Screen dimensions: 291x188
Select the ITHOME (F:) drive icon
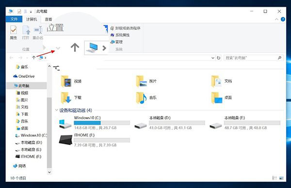click(65, 140)
